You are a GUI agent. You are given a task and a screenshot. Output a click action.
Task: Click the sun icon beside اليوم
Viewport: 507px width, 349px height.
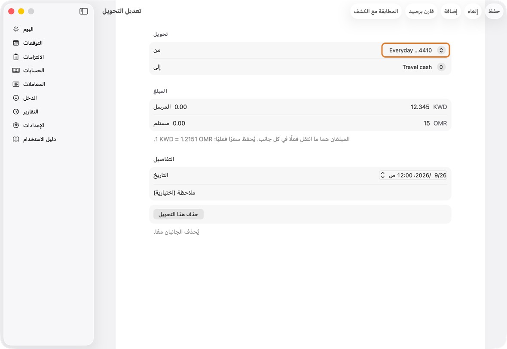[16, 29]
